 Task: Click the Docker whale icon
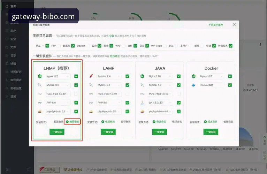pos(193,85)
